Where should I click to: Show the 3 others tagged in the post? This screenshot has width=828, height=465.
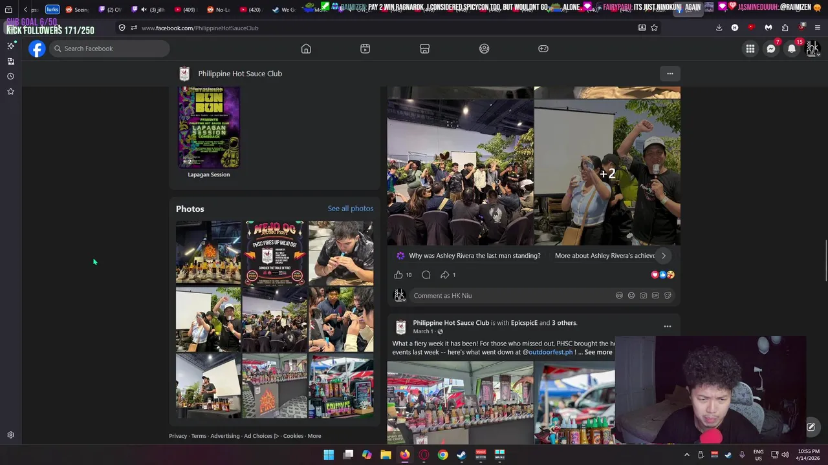click(564, 323)
